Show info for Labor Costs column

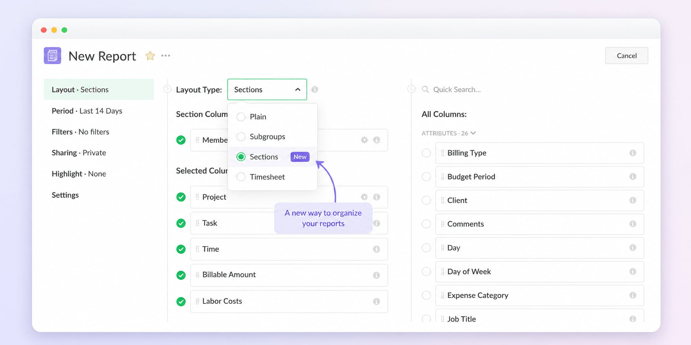coord(376,301)
